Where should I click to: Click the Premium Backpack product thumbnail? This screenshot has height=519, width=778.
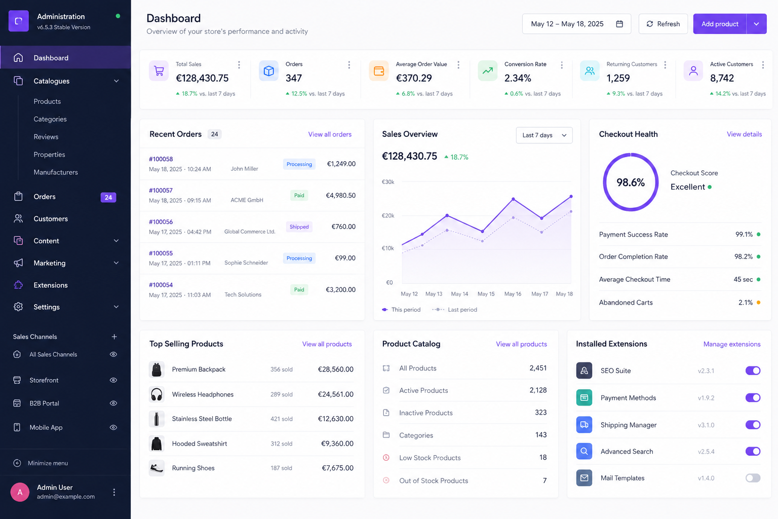(157, 369)
